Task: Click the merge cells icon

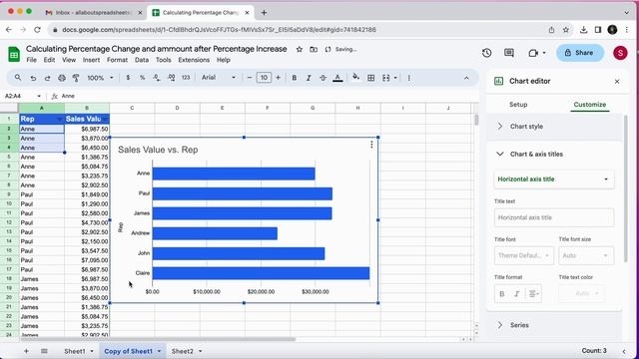Action: coord(386,78)
